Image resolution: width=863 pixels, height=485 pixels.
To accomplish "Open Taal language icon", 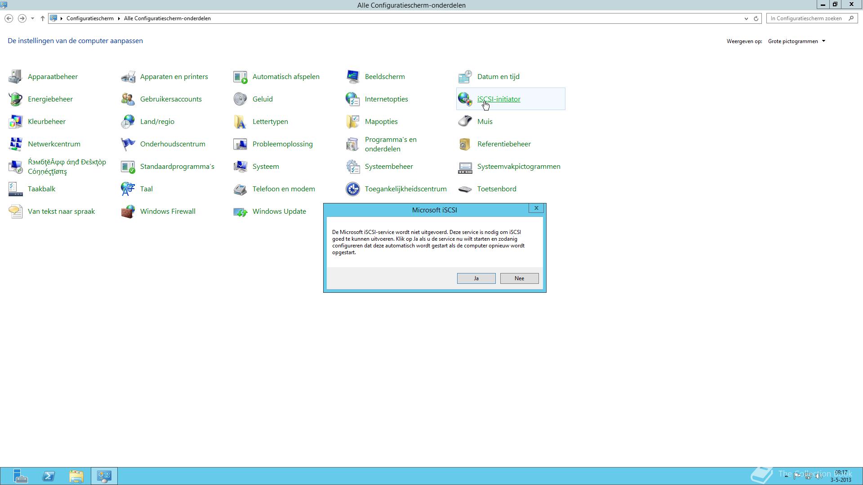I will click(128, 189).
